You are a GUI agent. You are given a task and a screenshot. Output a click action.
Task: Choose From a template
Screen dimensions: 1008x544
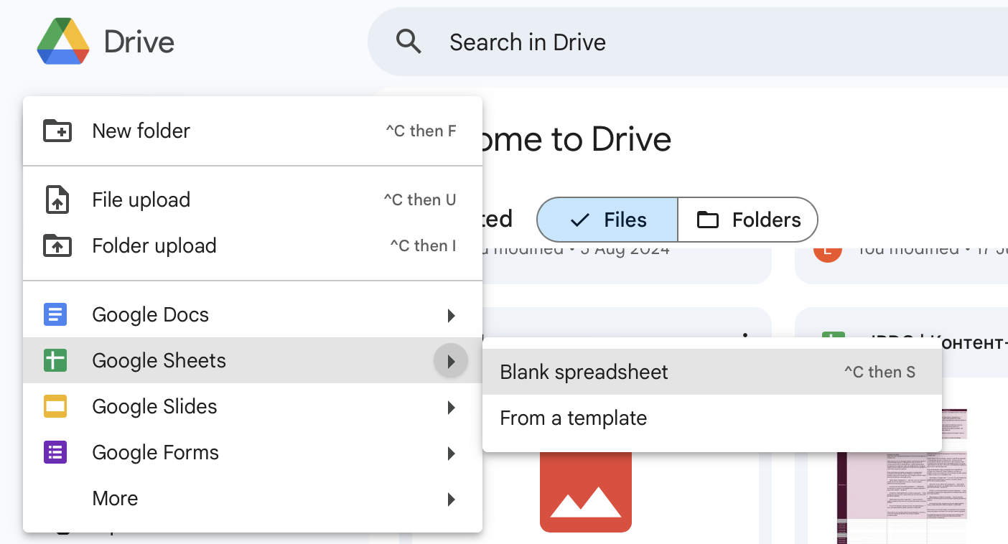coord(573,418)
